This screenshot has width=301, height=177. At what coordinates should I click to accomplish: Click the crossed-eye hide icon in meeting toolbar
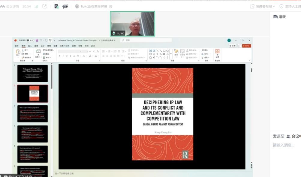(65, 6)
